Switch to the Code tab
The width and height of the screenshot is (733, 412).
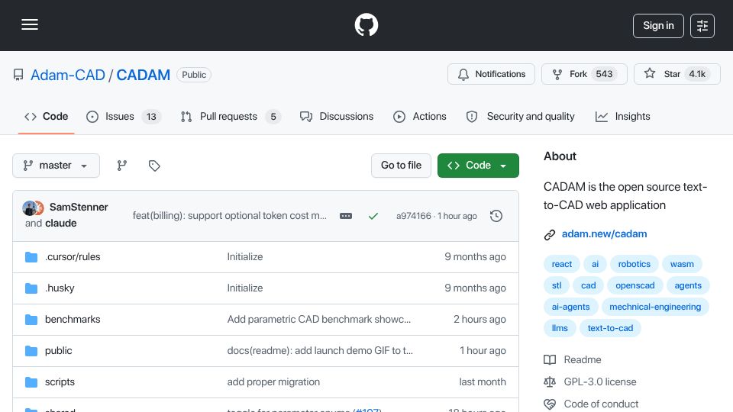47,116
